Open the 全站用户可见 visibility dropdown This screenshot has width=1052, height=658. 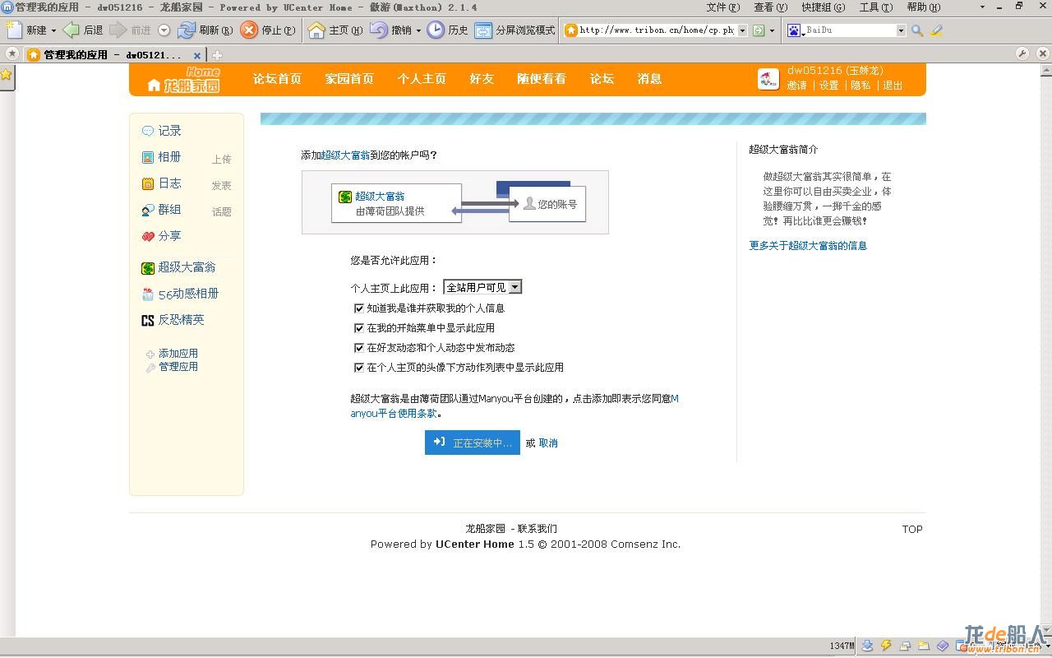pyautogui.click(x=482, y=287)
